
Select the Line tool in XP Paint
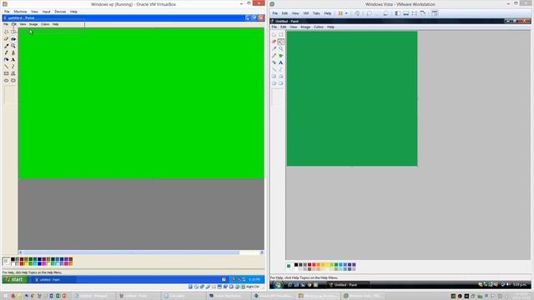click(x=6, y=67)
